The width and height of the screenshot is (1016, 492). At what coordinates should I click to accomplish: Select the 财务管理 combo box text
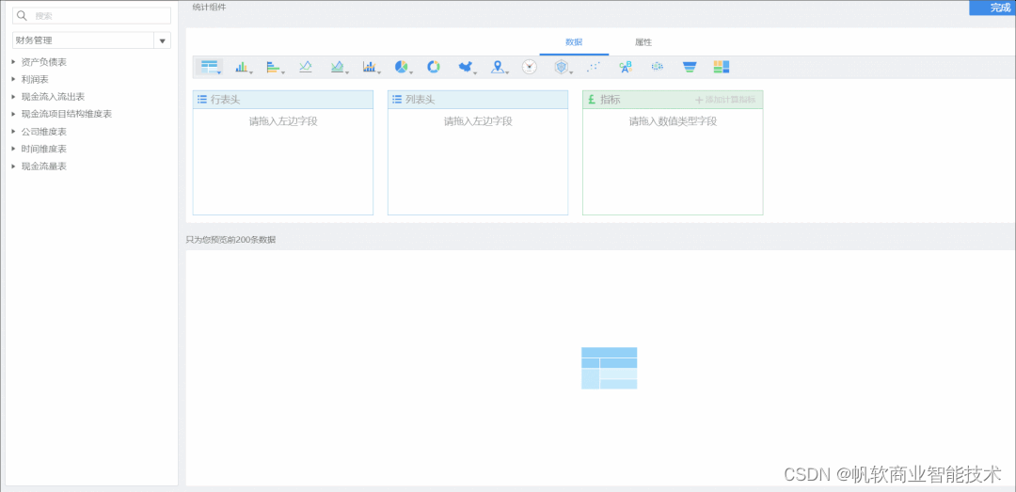tap(34, 40)
